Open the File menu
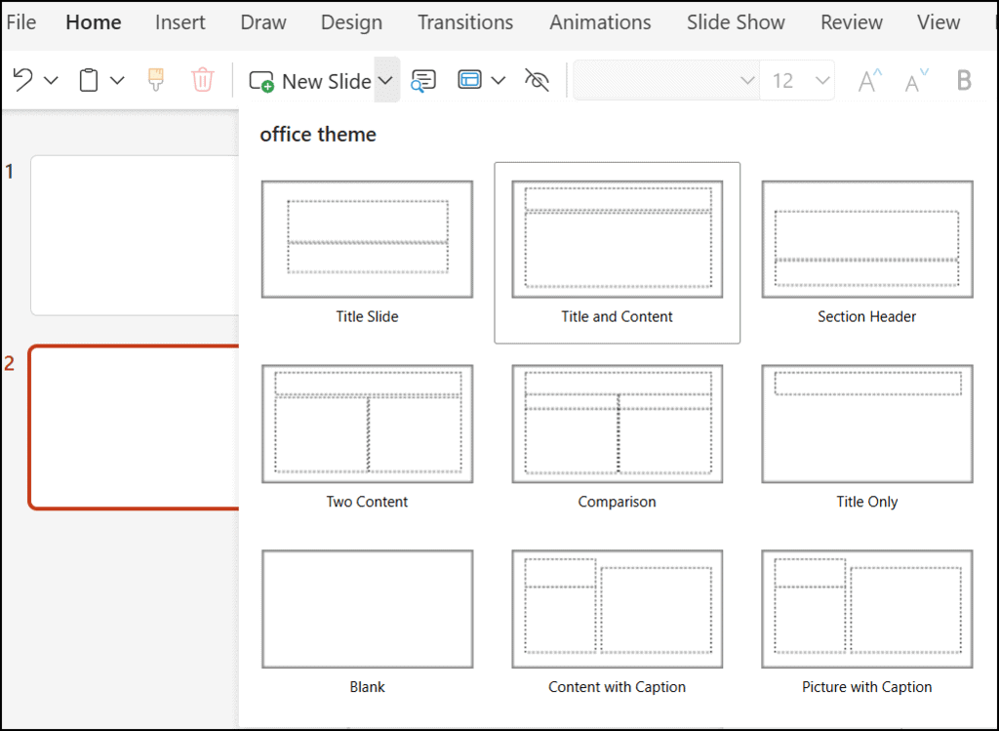 click(20, 22)
